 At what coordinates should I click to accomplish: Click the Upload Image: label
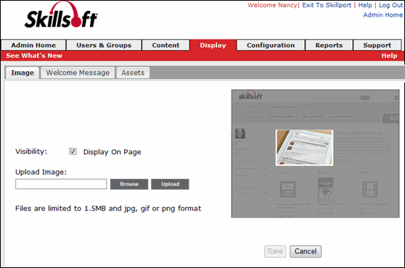(41, 172)
